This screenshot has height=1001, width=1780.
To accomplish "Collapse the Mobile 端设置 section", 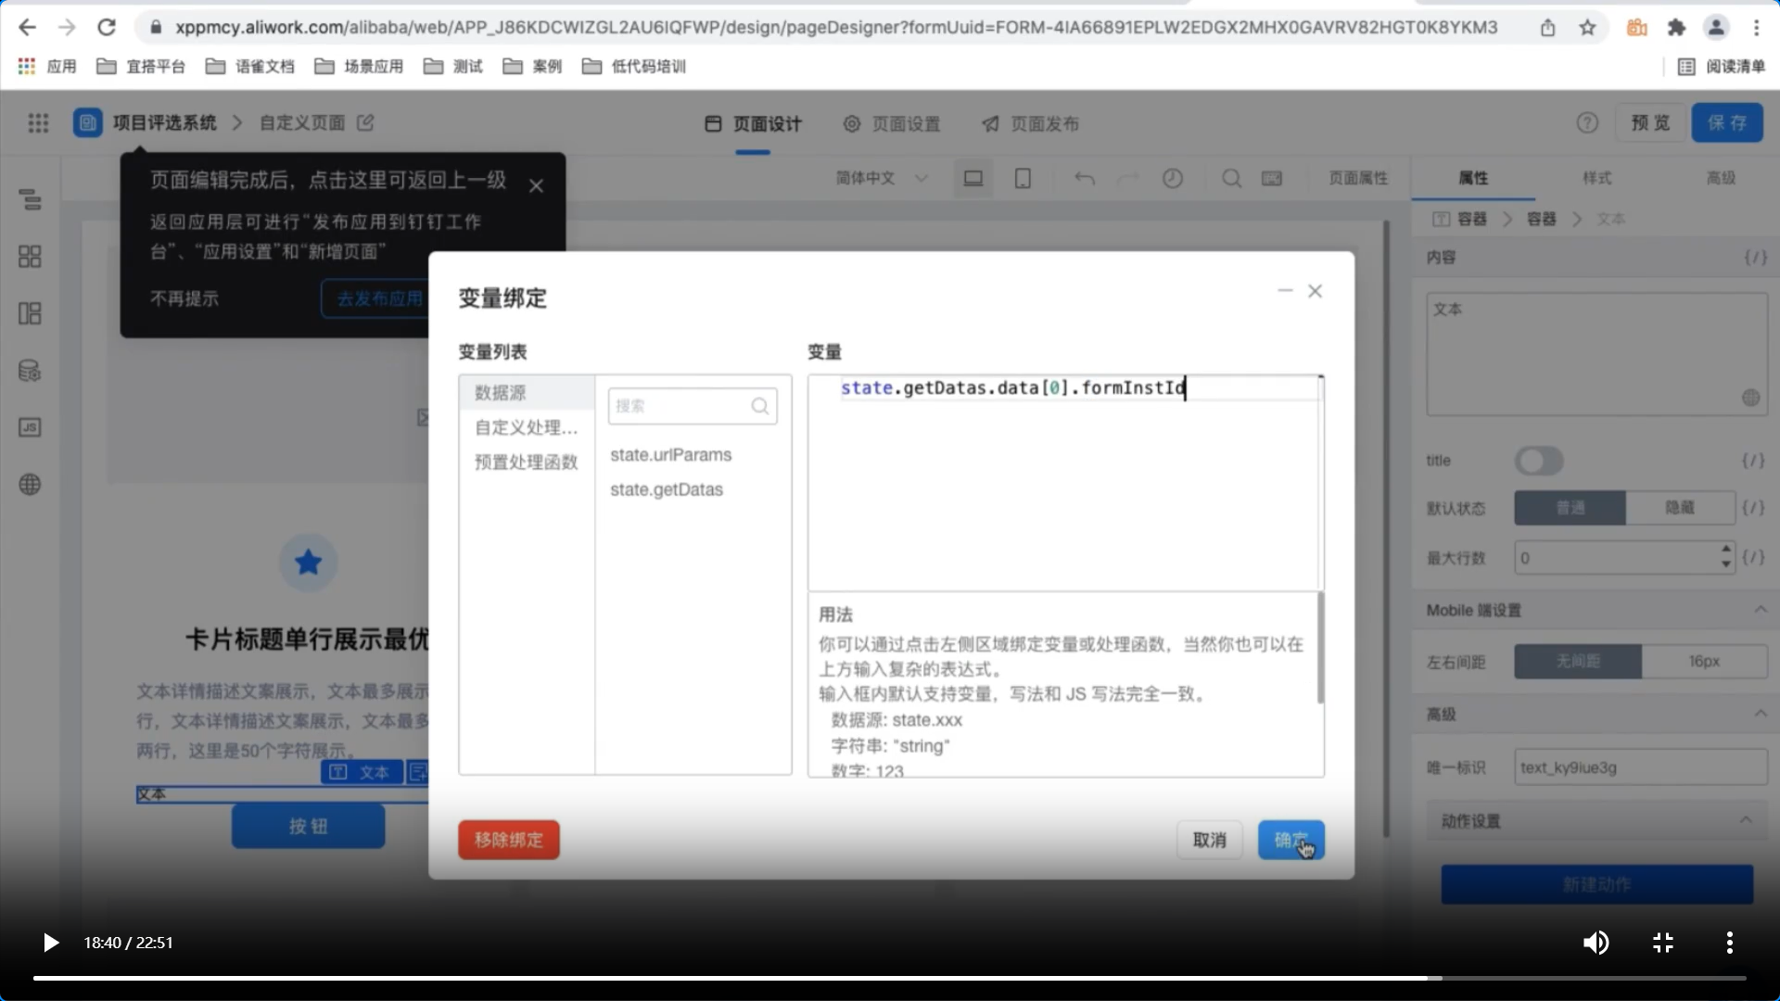I will [x=1760, y=610].
